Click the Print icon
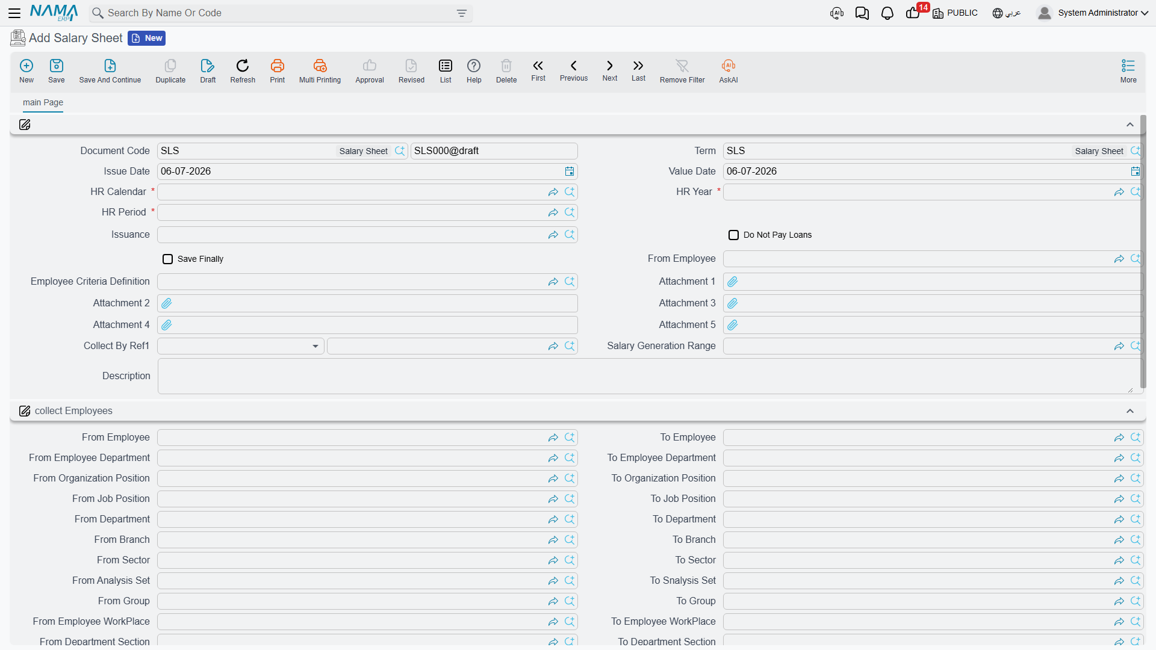This screenshot has height=650, width=1156. point(277,66)
